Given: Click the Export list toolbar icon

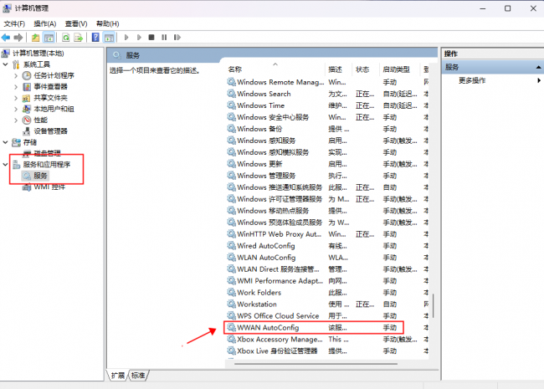Looking at the screenshot, I should [x=79, y=37].
